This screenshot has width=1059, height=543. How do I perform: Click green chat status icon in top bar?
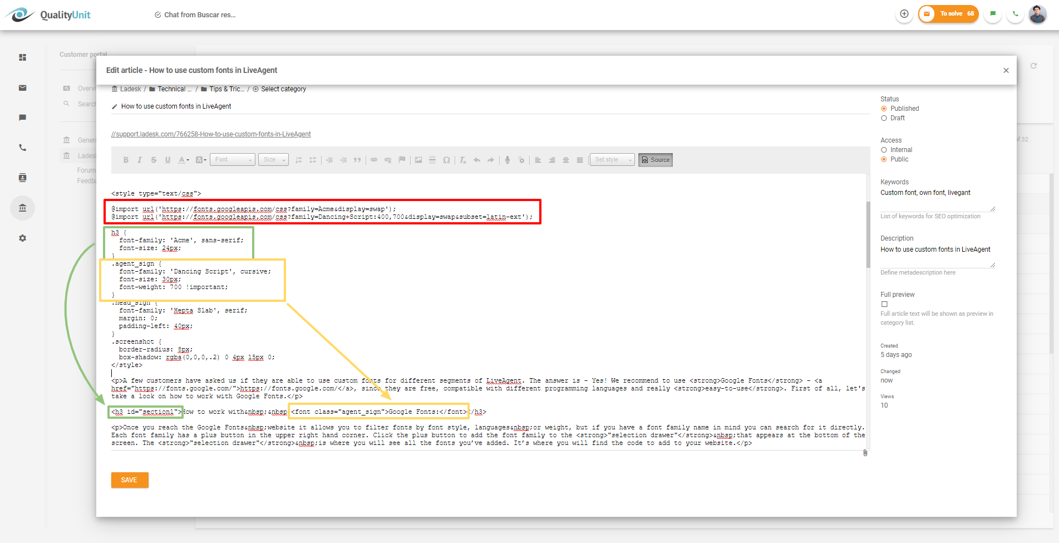tap(993, 14)
